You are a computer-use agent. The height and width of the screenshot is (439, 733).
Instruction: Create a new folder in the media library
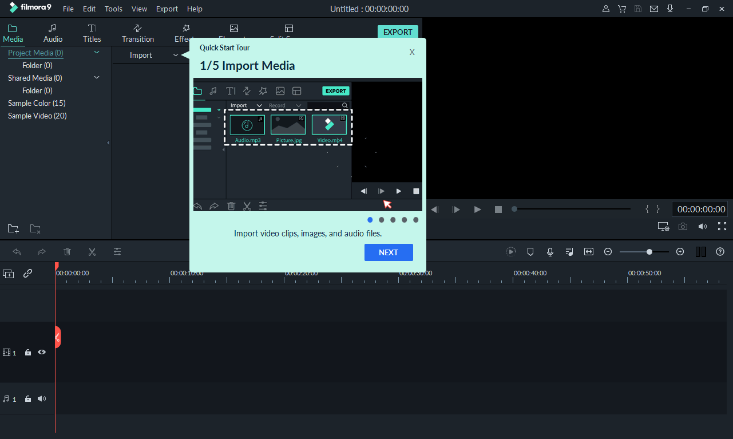tap(13, 228)
